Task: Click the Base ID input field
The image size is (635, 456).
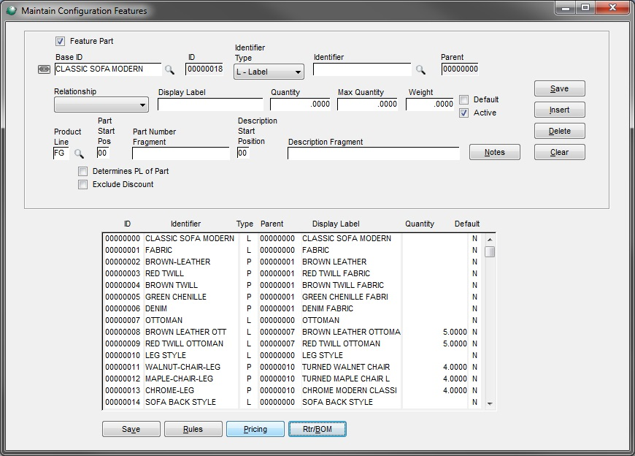Action: pos(108,69)
